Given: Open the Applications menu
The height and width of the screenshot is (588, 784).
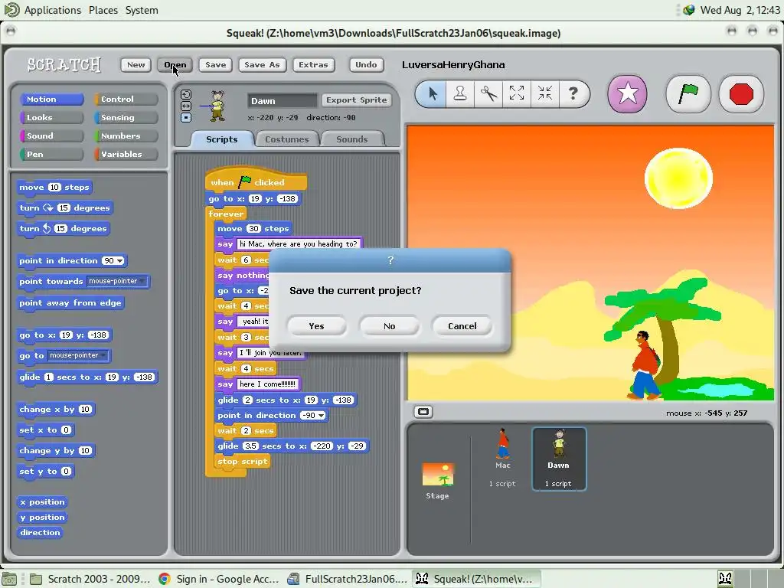Looking at the screenshot, I should click(53, 10).
